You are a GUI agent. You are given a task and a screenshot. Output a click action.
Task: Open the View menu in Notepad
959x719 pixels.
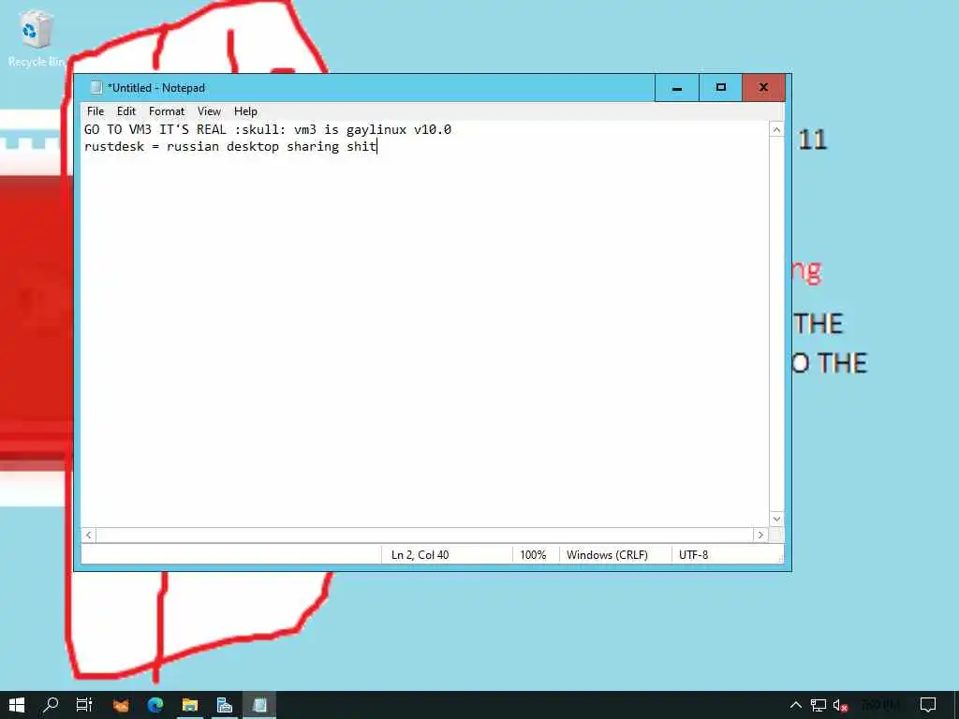point(209,111)
